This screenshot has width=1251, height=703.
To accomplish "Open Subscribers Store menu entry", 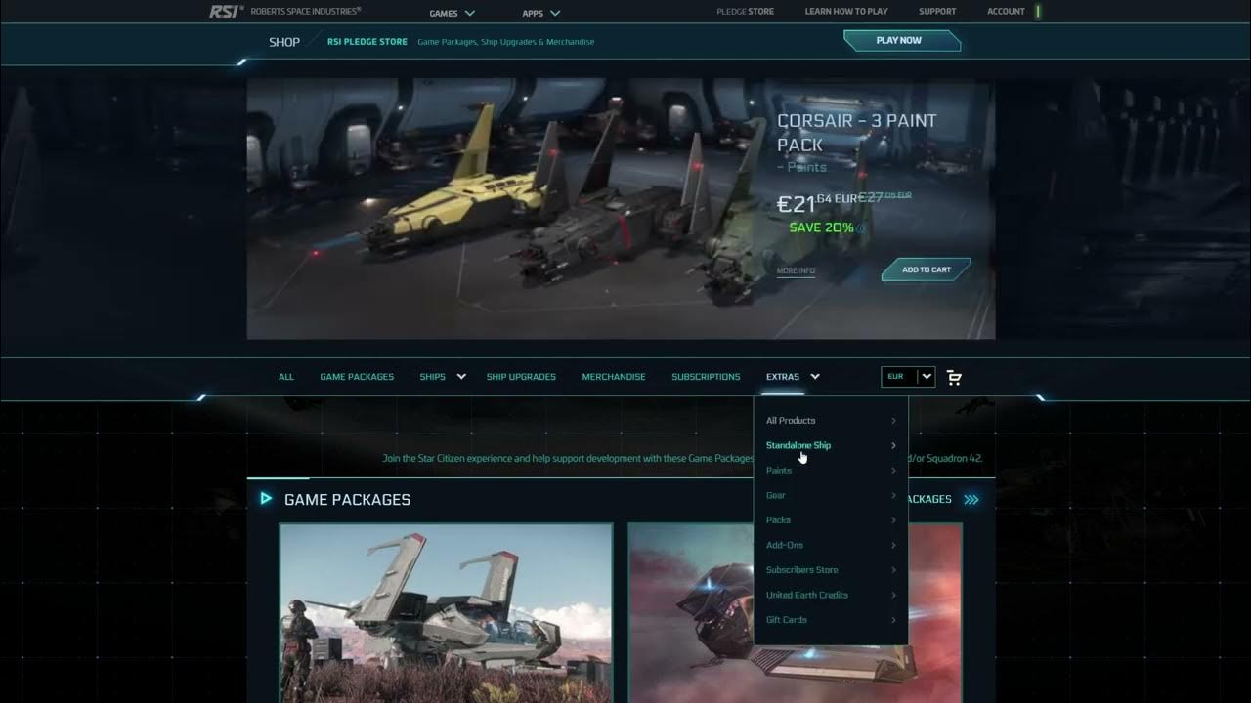I will pos(801,570).
